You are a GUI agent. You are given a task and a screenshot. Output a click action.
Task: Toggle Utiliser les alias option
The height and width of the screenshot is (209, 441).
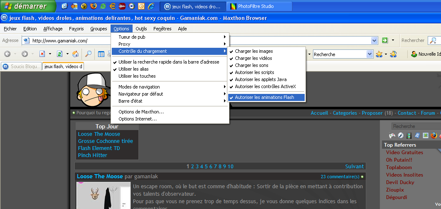170,69
